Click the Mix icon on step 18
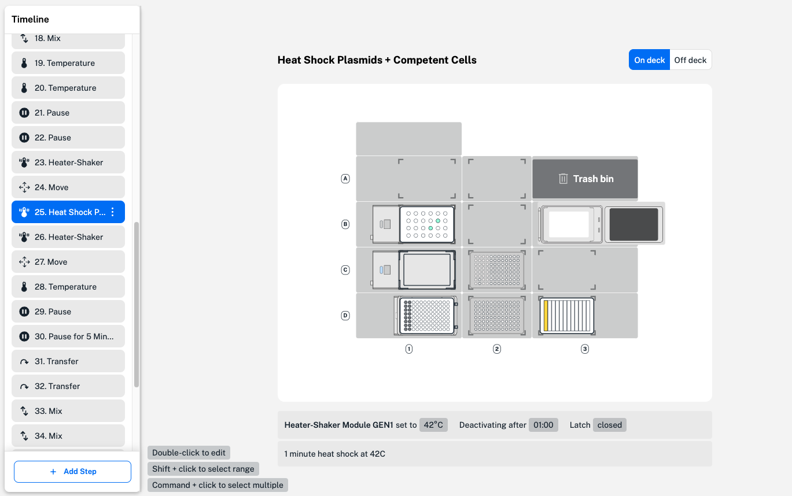Screen dimensions: 792x496 (x=24, y=38)
